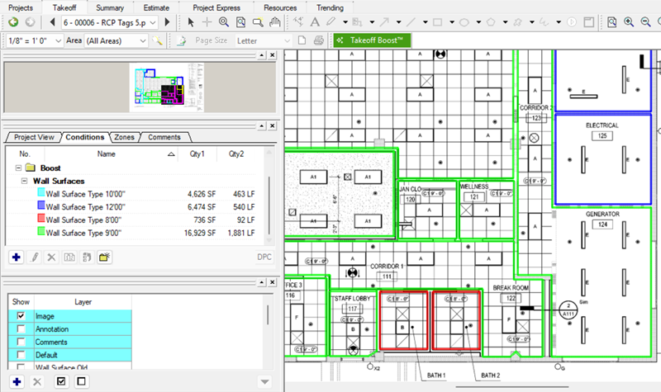The image size is (661, 392).
Task: Go to the next page with black right triangle
Action: (x=168, y=22)
